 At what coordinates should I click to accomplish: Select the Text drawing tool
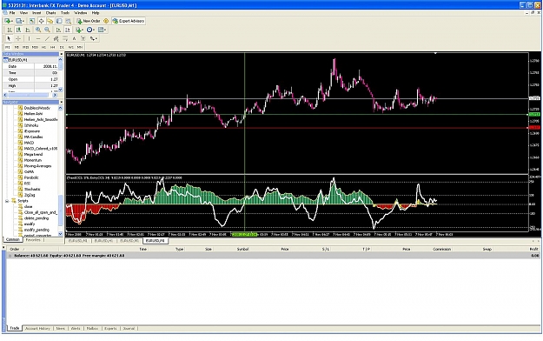point(74,38)
